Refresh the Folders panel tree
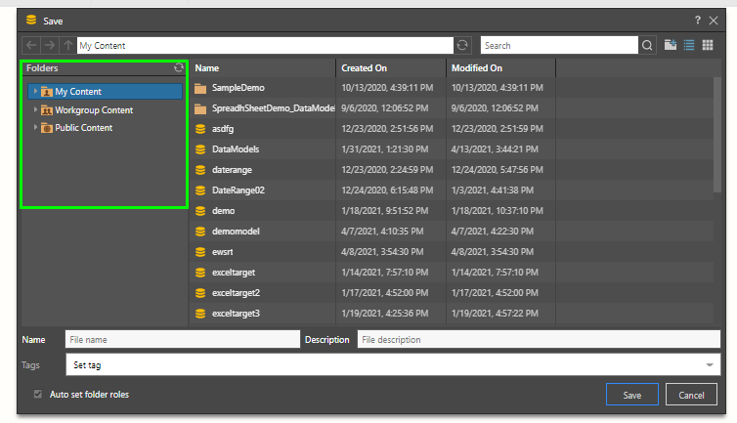The image size is (737, 423). [x=178, y=68]
